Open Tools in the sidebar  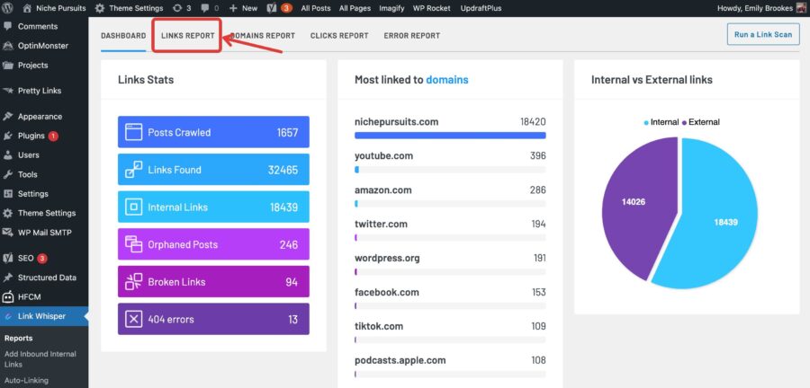[27, 174]
